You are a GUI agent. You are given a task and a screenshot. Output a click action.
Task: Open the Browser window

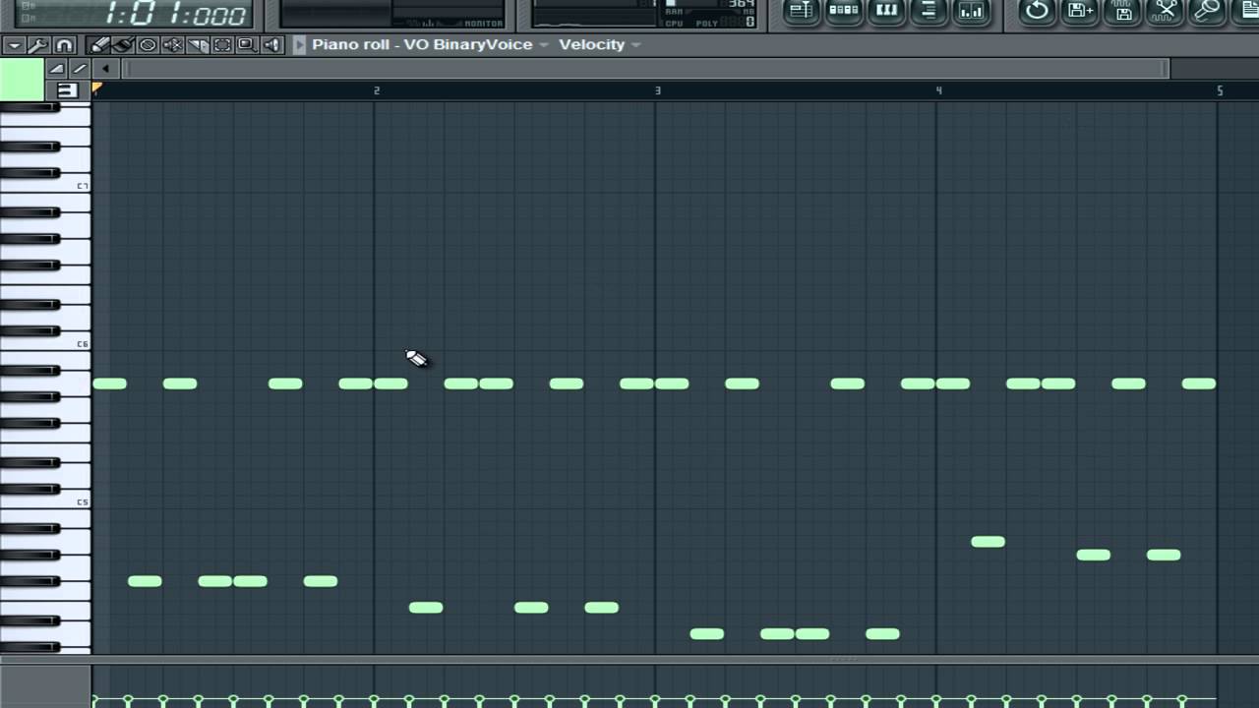pyautogui.click(x=929, y=11)
